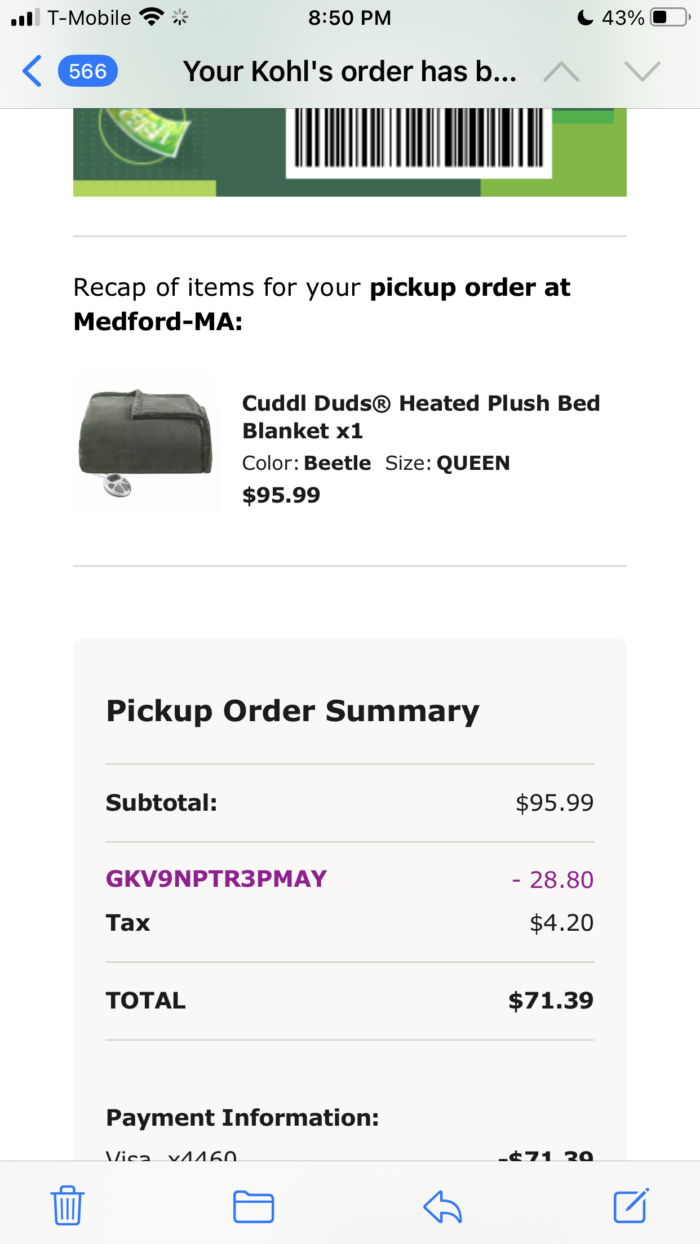700x1244 pixels.
Task: Tap the pickup barcode image
Action: click(419, 140)
